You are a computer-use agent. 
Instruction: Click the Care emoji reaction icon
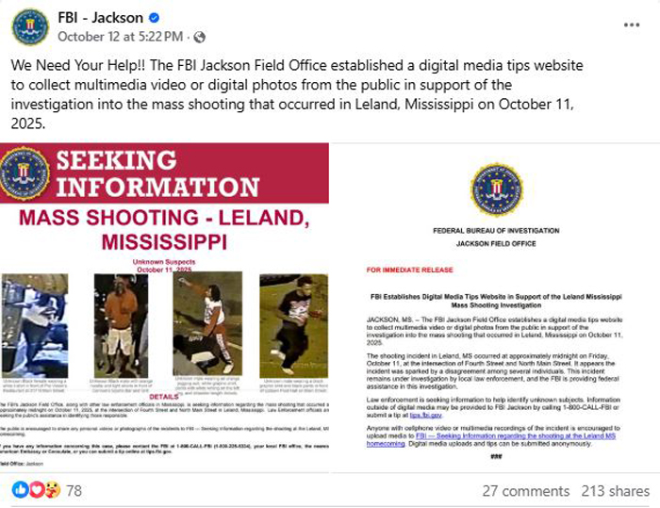tap(53, 490)
